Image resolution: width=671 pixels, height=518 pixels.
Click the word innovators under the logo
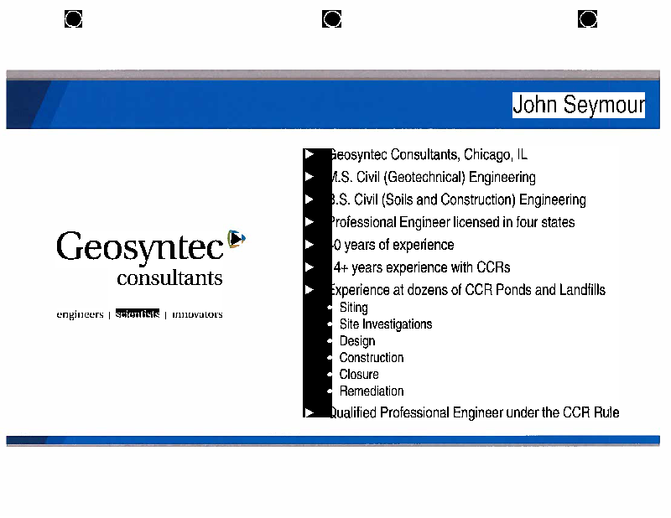click(197, 314)
